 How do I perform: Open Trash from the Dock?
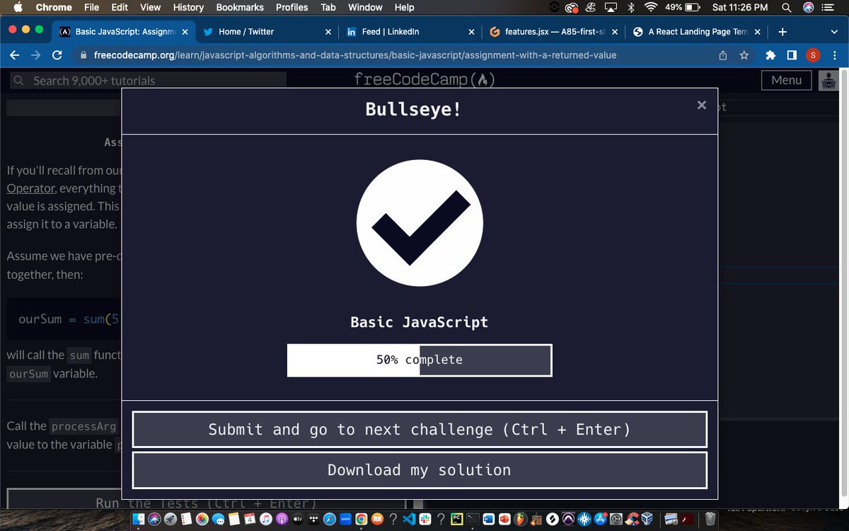pos(710,519)
